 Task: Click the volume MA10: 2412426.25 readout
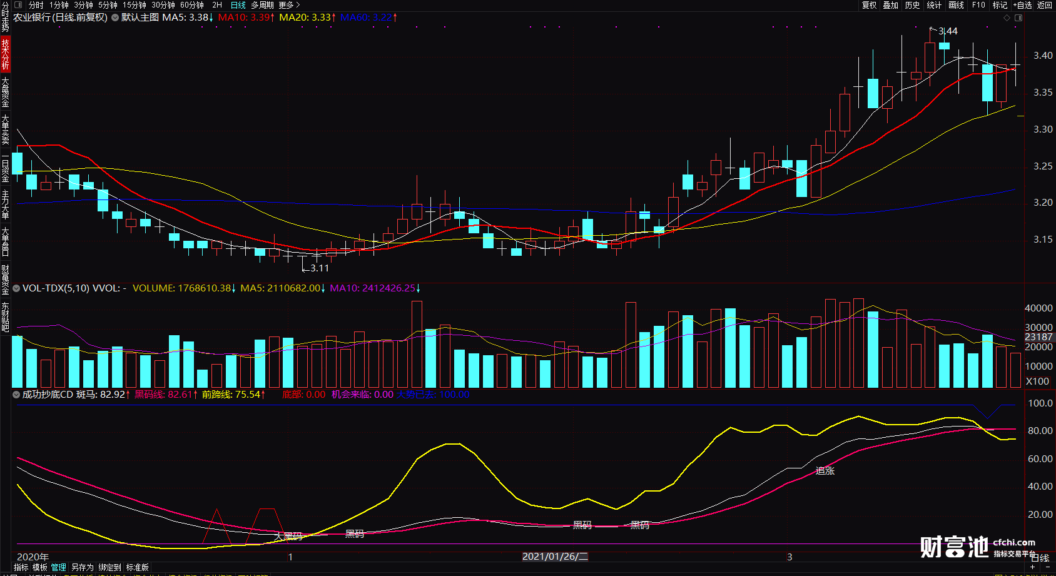point(375,288)
